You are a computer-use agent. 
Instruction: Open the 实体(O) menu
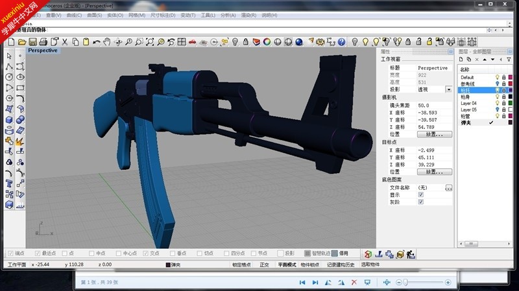click(x=115, y=15)
